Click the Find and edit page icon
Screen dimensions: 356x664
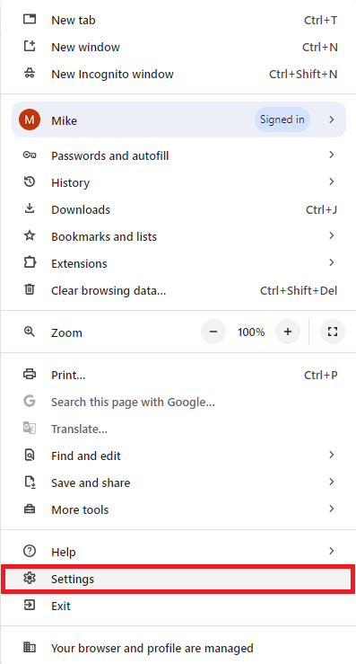pos(30,456)
